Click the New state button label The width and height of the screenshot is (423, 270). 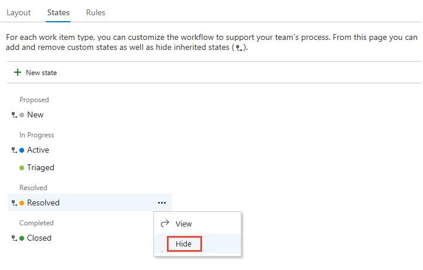pos(41,73)
